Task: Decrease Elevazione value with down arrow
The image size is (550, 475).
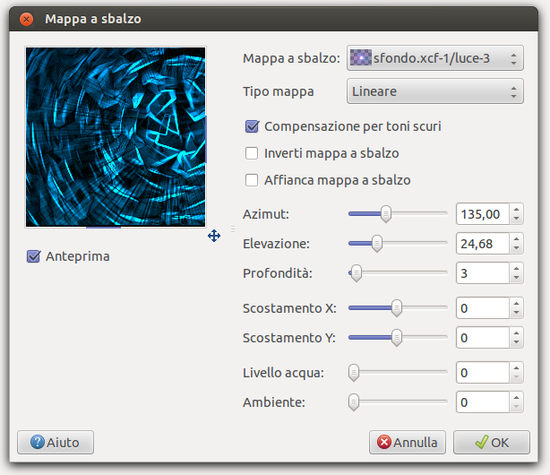Action: [516, 248]
